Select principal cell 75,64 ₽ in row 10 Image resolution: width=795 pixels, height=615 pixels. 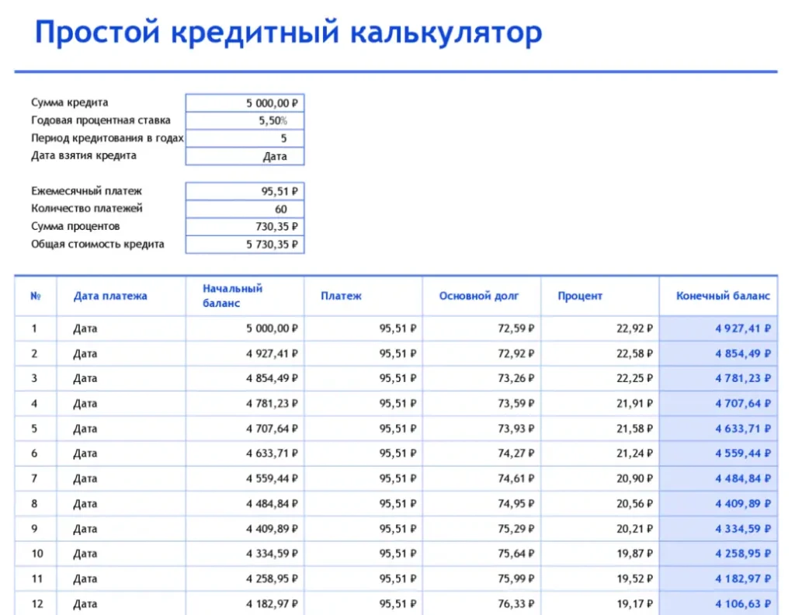click(x=481, y=554)
